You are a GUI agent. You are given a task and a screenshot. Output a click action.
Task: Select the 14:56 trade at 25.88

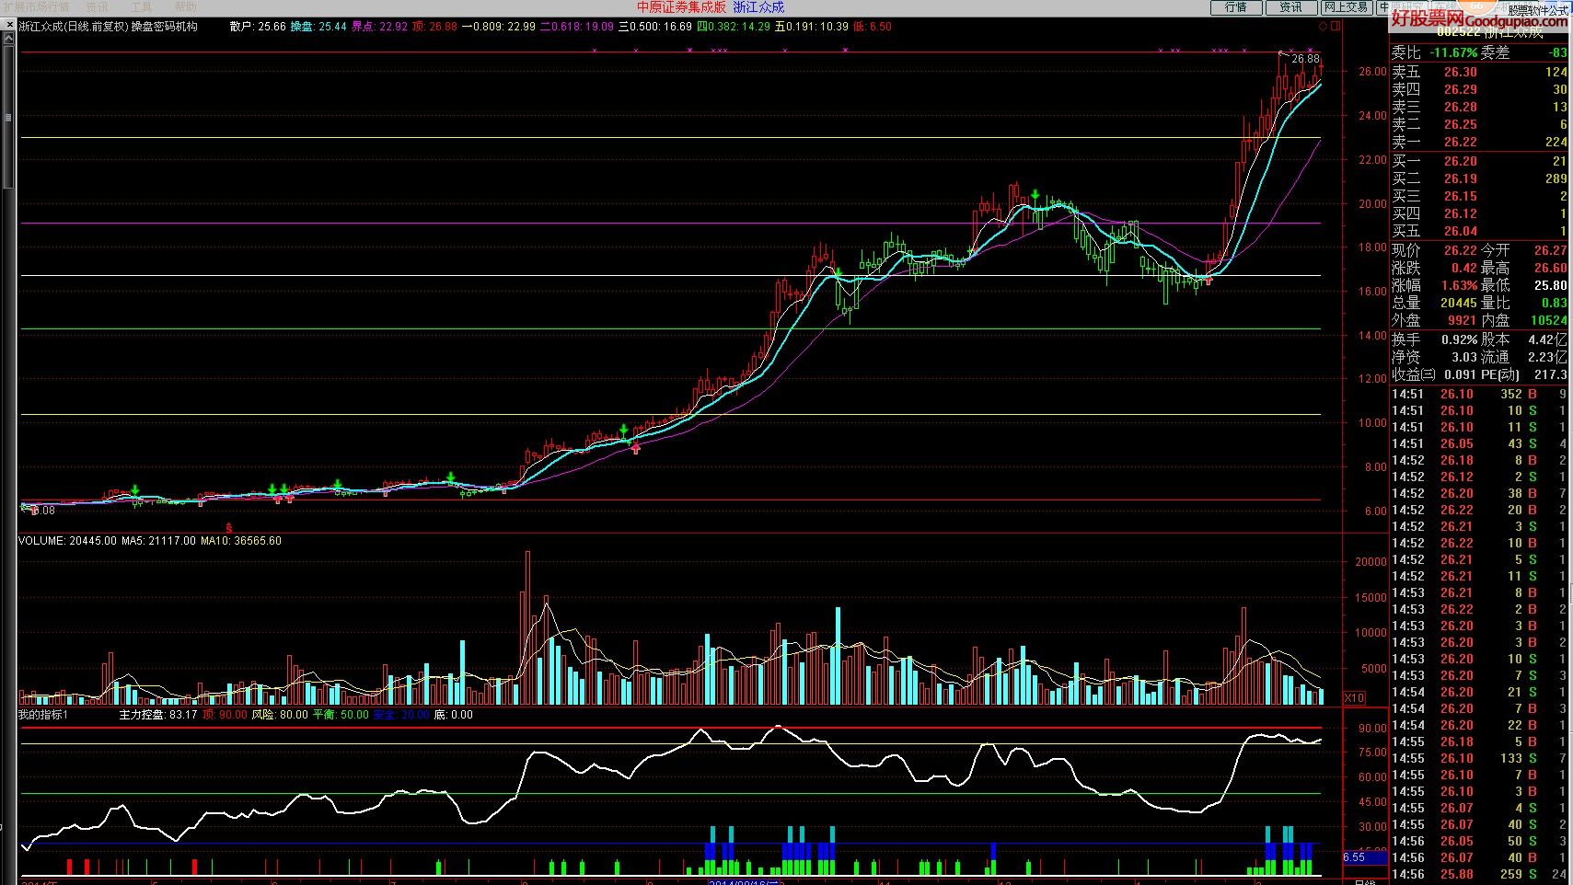click(1479, 874)
